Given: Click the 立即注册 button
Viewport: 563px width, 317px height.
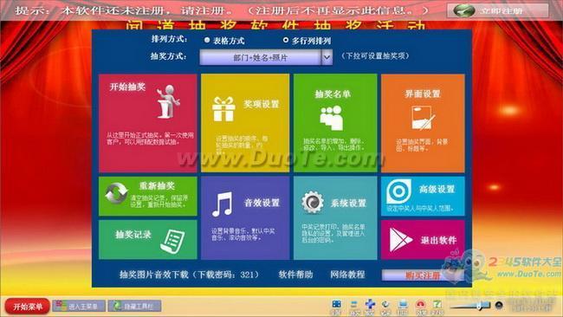Looking at the screenshot, I should coord(498,10).
